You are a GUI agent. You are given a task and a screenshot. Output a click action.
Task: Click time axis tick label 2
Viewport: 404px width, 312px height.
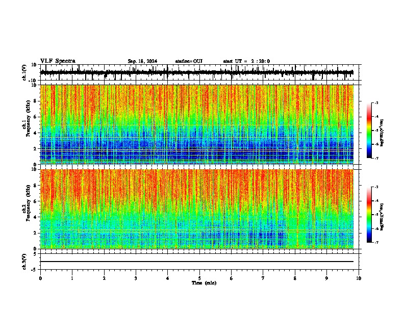(x=104, y=278)
